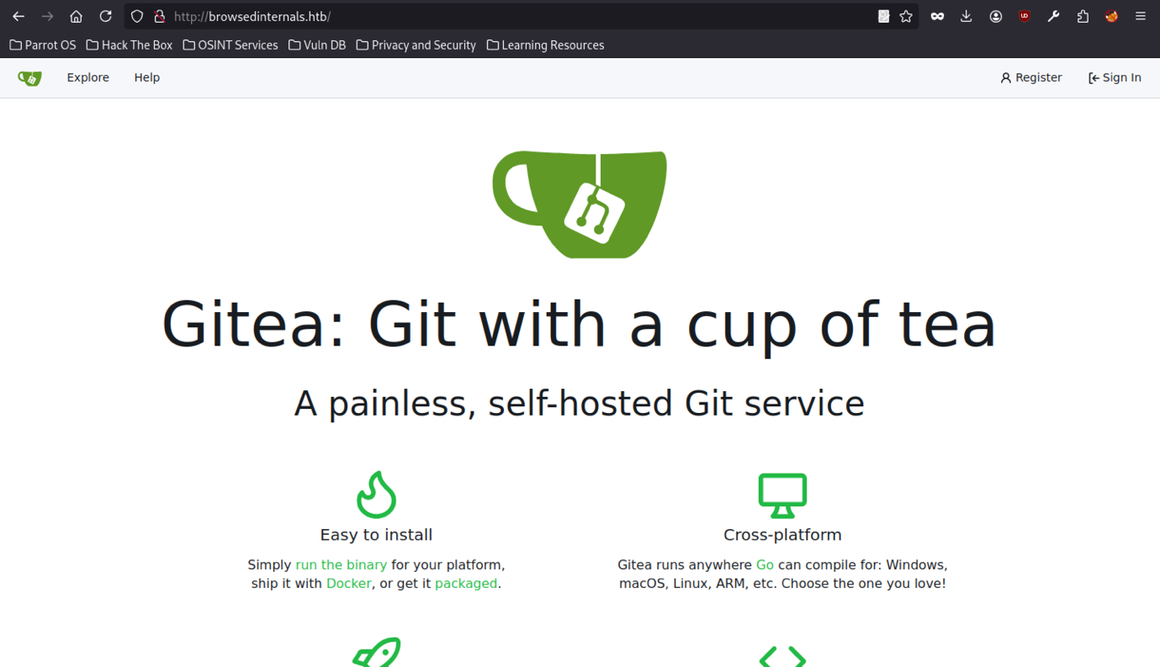The height and width of the screenshot is (667, 1160).
Task: Toggle reader view icon in address bar
Action: click(883, 16)
